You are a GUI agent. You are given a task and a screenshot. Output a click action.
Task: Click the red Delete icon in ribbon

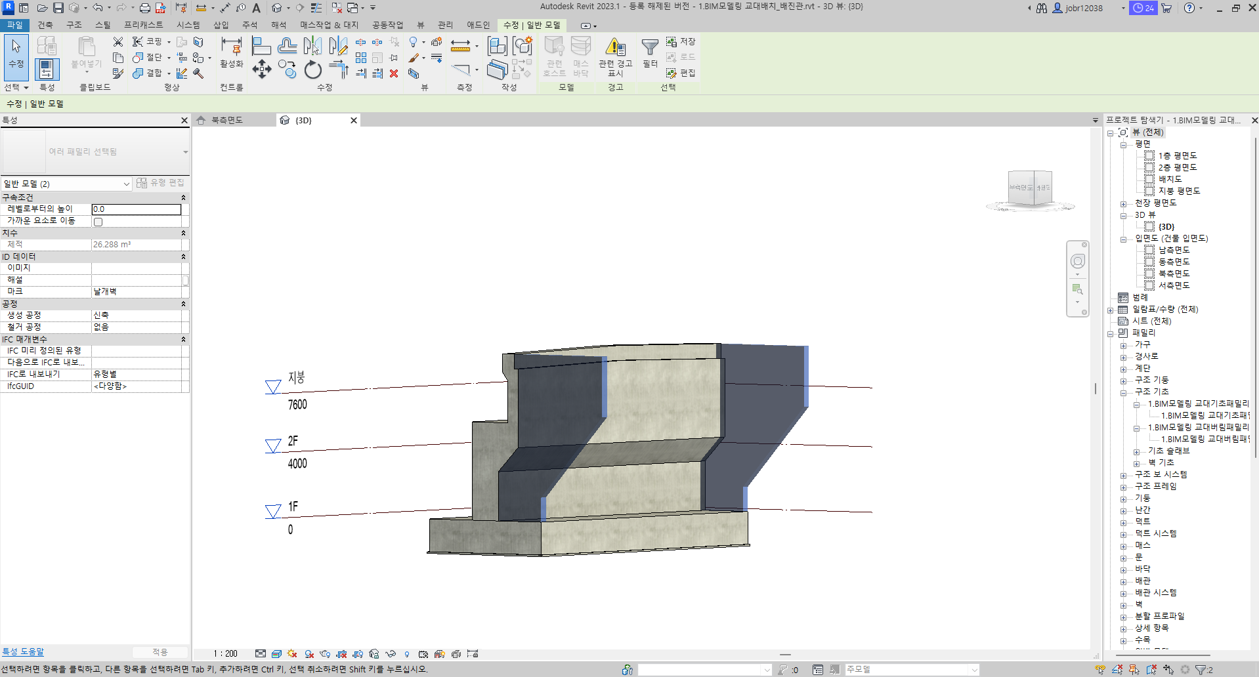tap(394, 73)
